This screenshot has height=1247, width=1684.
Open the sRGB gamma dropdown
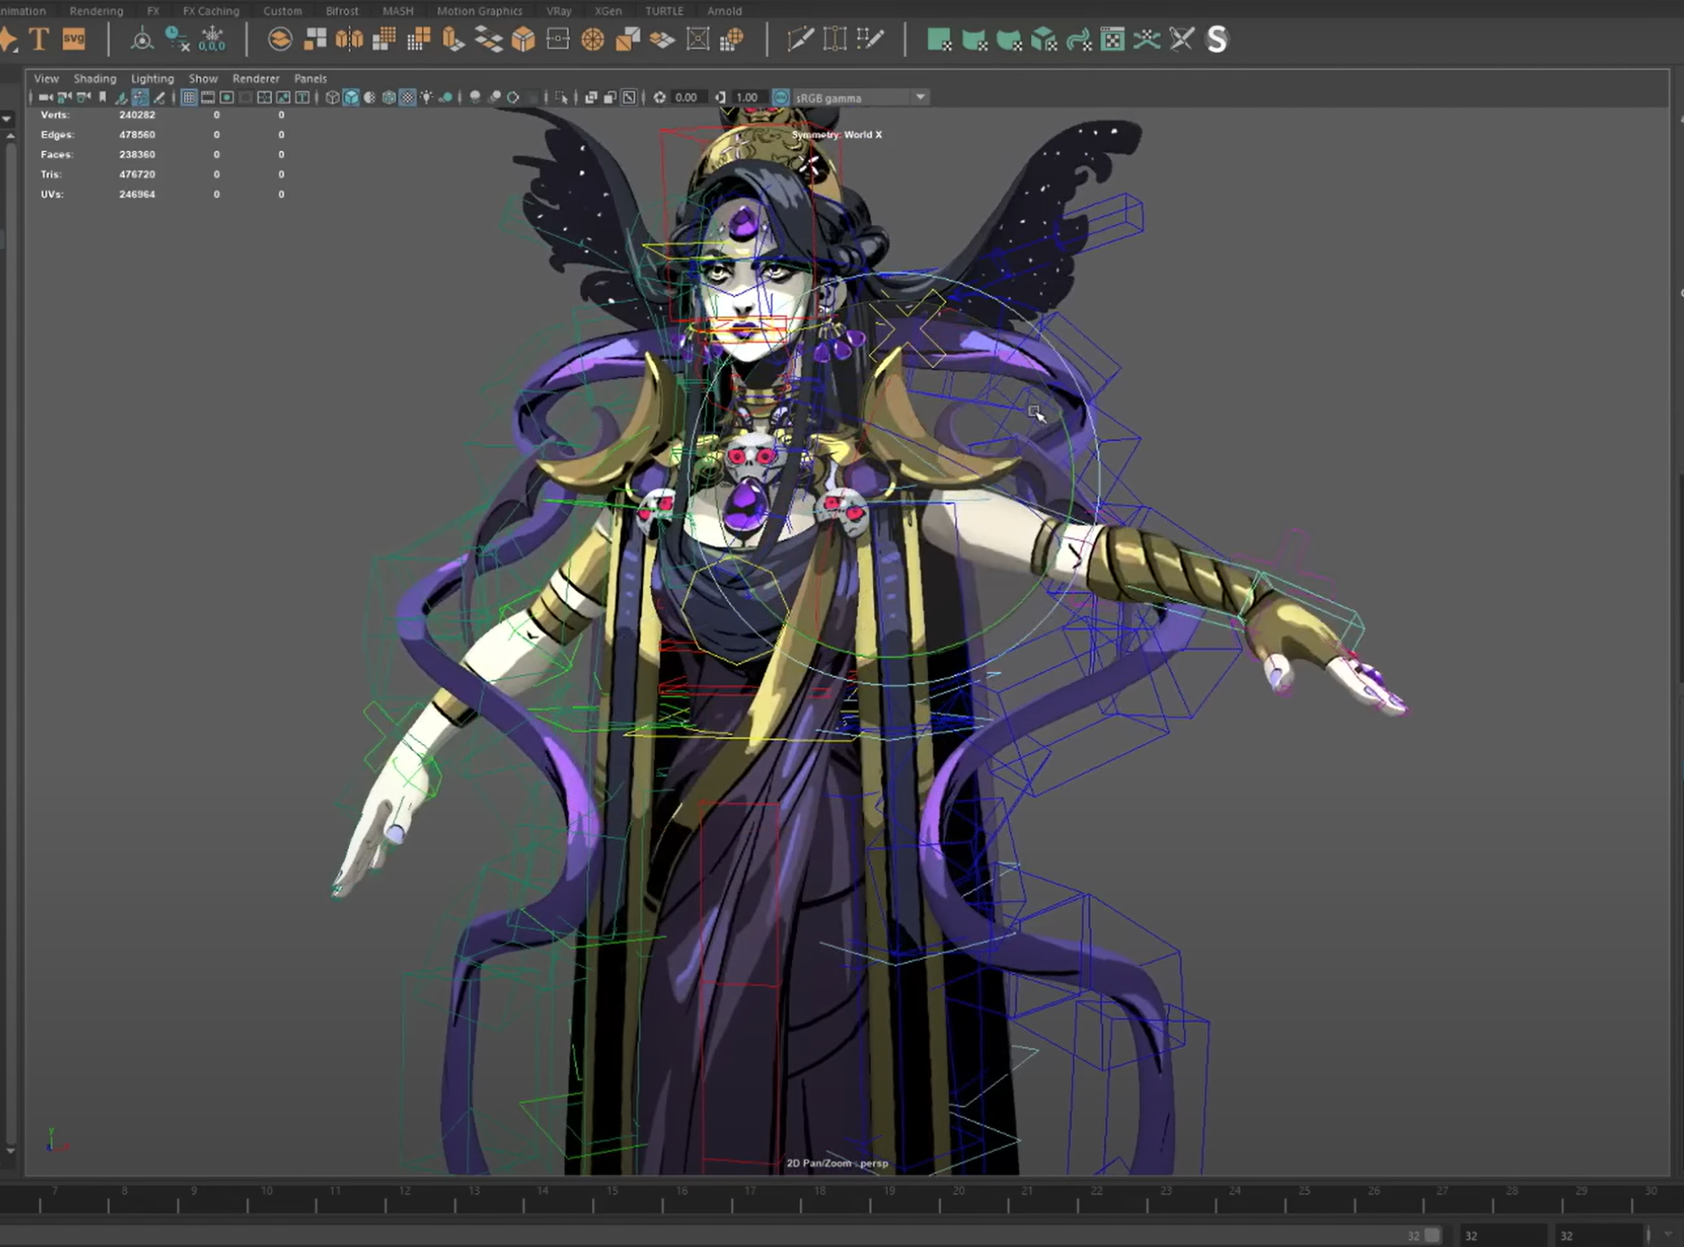coord(920,97)
